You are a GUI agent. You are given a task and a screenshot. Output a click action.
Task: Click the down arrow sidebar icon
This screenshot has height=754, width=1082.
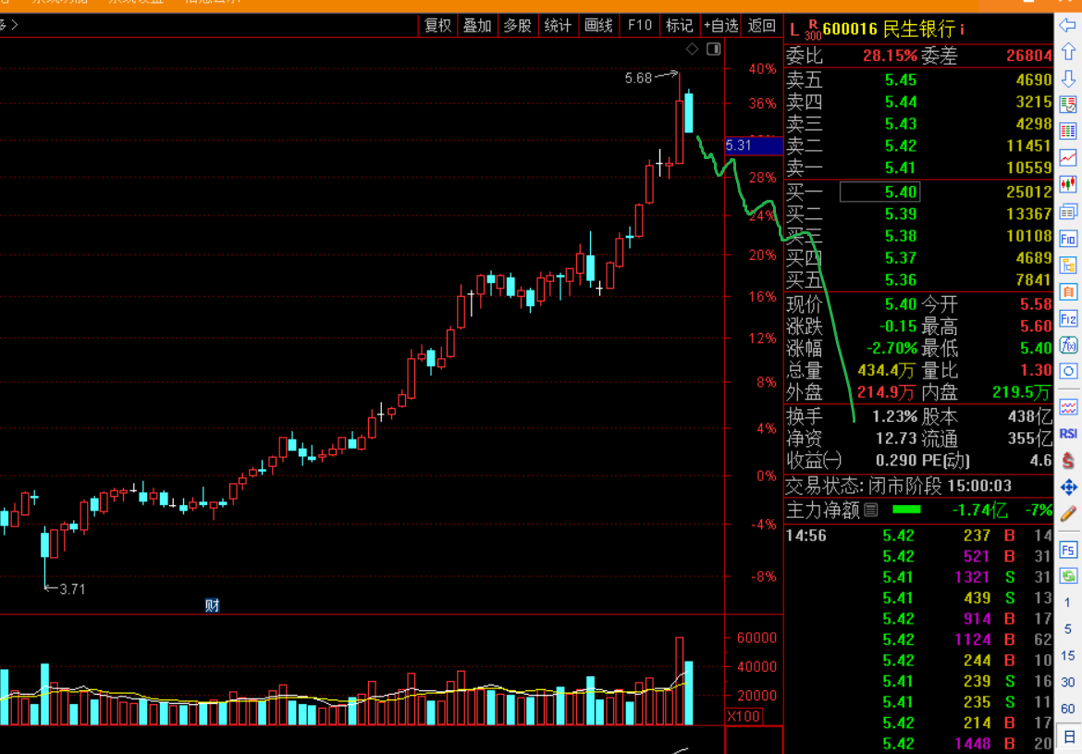point(1068,78)
